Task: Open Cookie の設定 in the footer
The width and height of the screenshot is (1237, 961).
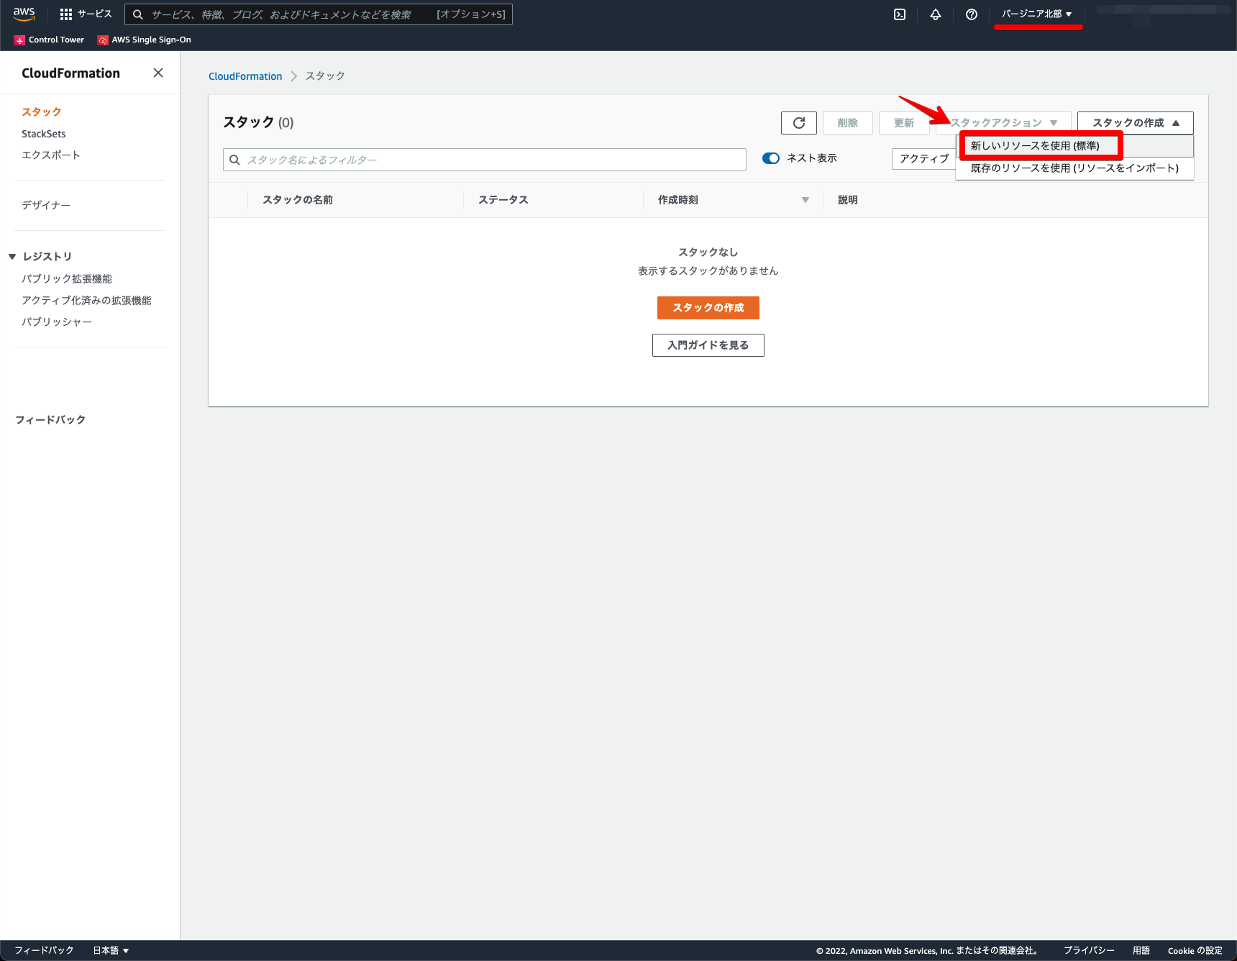Action: pyautogui.click(x=1195, y=950)
